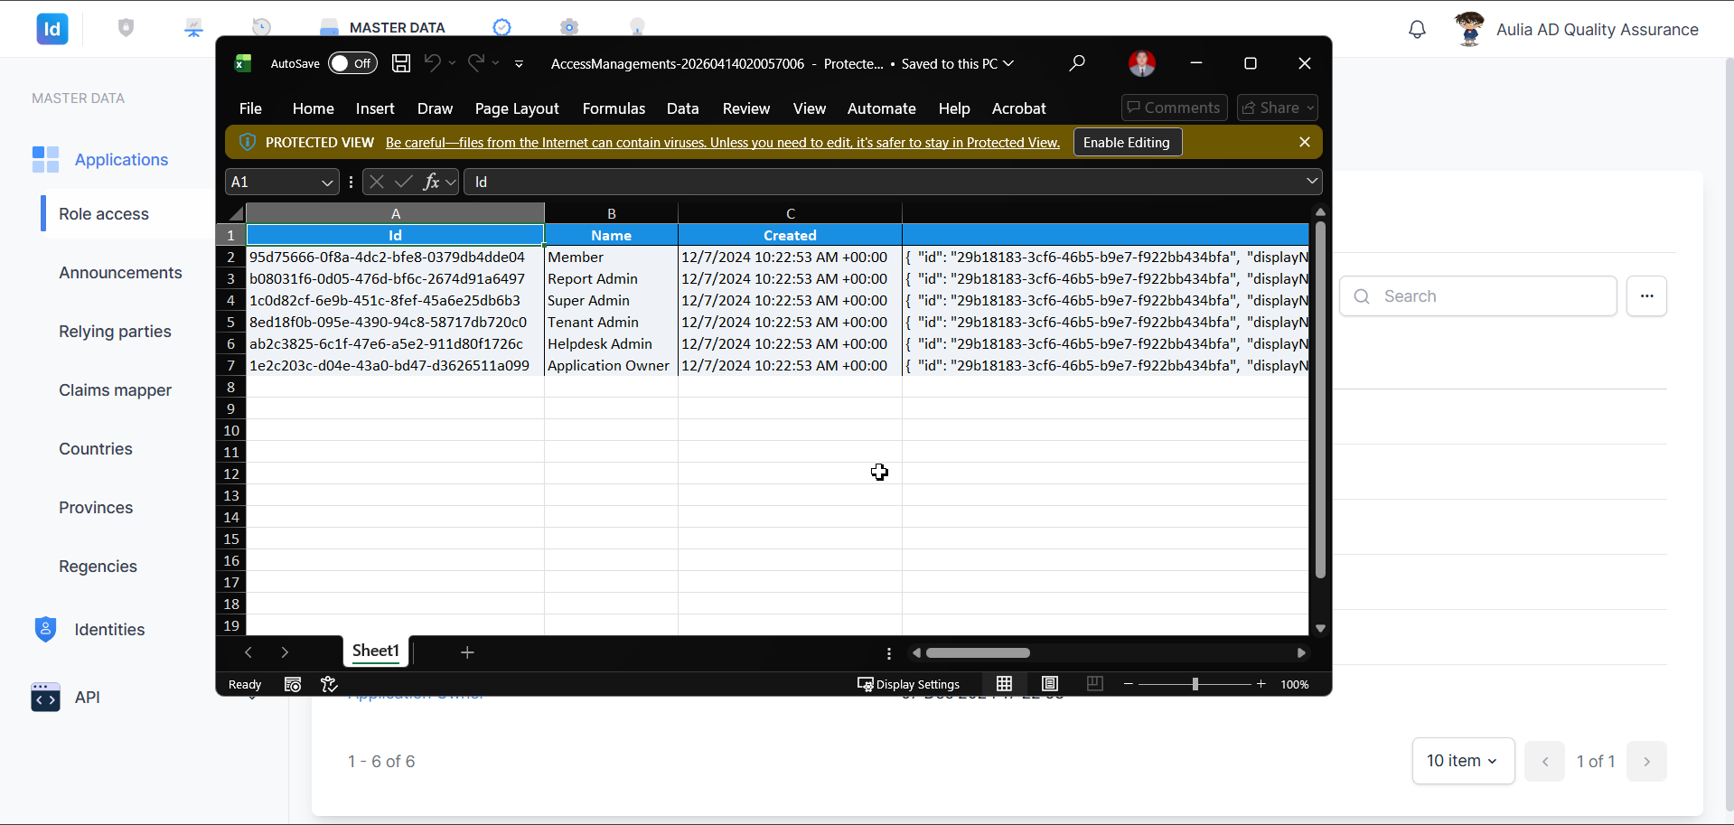Image resolution: width=1734 pixels, height=825 pixels.
Task: Click the horizontal scrollbar thumb in Excel
Action: click(978, 652)
